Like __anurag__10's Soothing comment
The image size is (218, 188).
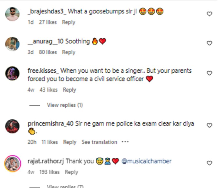click(209, 43)
